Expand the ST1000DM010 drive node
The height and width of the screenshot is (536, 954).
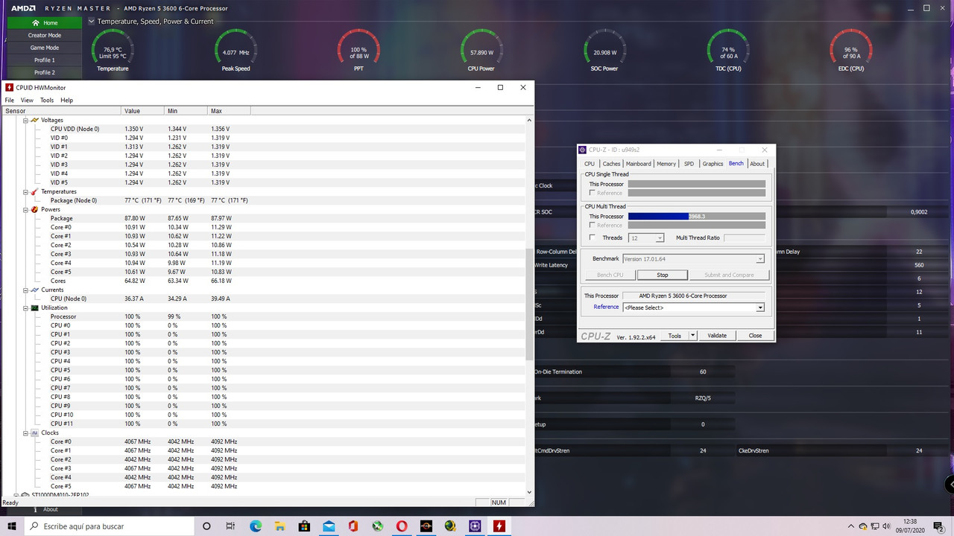pyautogui.click(x=15, y=494)
